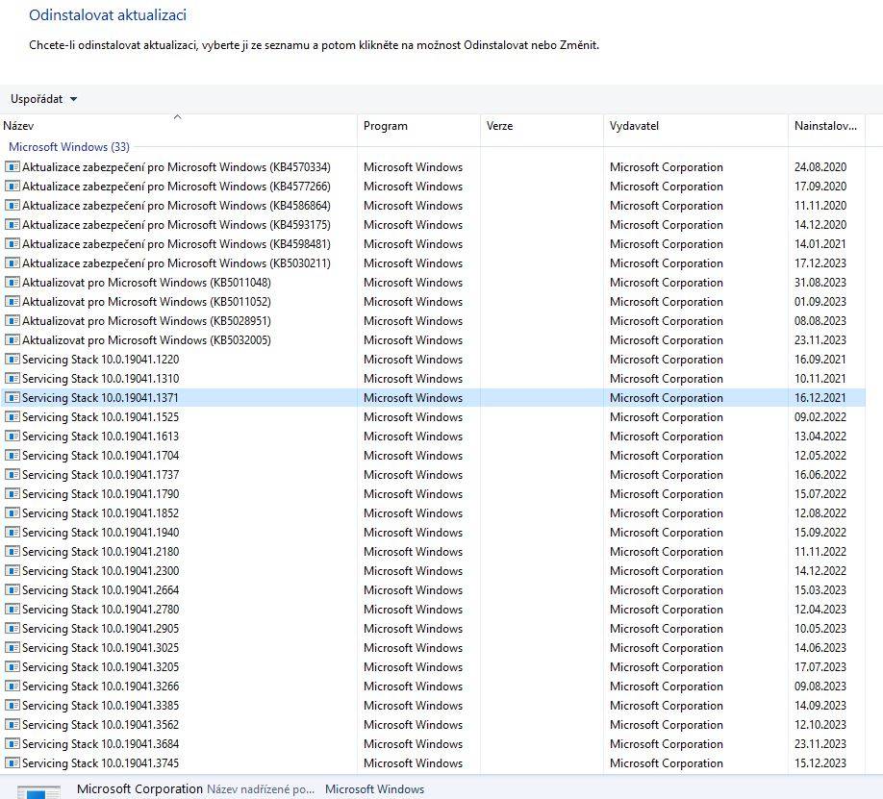
Task: Click the install date 15.07.2022
Action: [820, 494]
